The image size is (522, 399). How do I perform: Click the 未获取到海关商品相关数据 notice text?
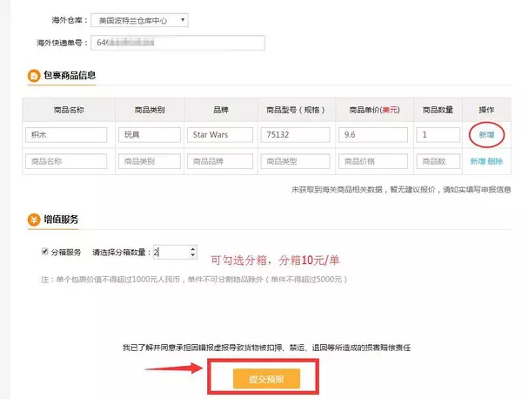tap(401, 190)
